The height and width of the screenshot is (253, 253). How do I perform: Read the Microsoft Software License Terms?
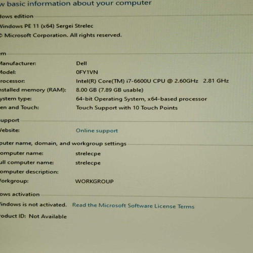pyautogui.click(x=133, y=206)
